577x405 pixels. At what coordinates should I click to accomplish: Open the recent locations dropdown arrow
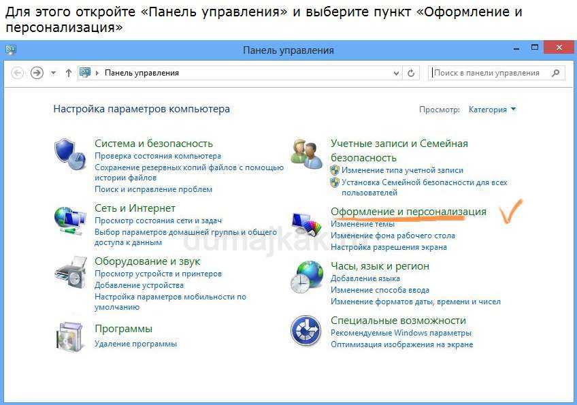54,73
